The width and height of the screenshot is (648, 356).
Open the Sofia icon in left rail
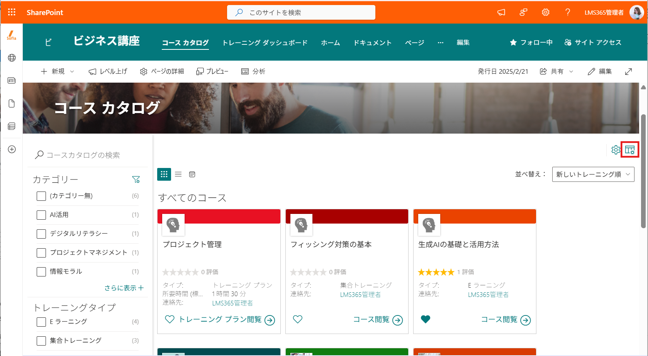(12, 36)
